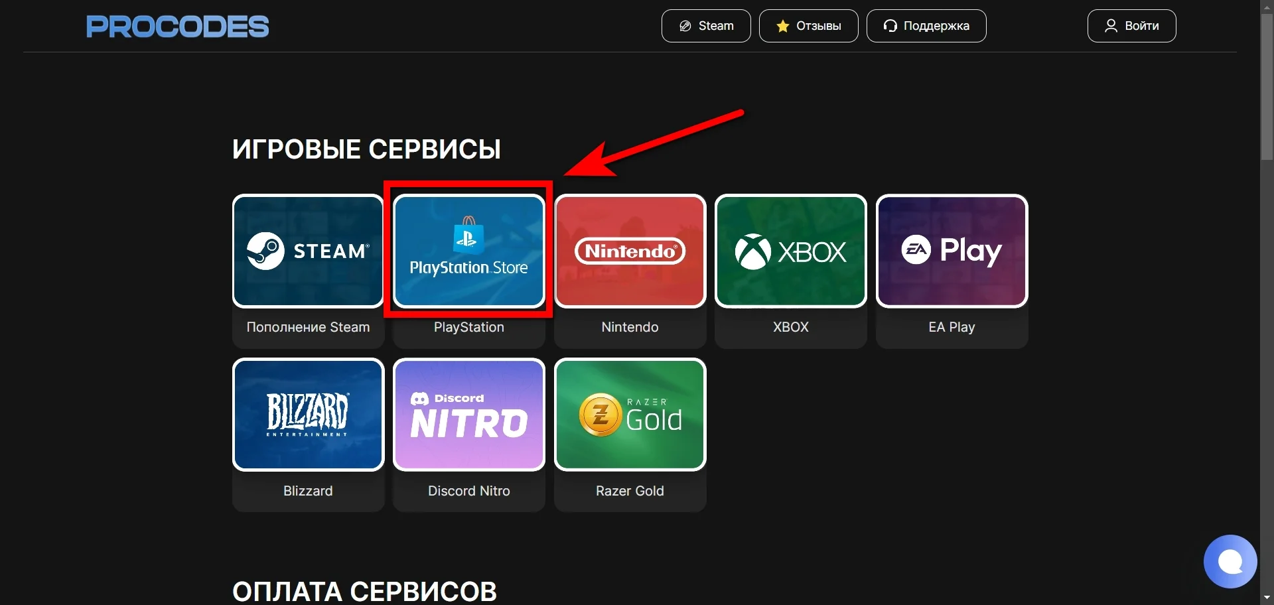Click the headset icon in Поддержка
The image size is (1274, 605).
pos(890,26)
